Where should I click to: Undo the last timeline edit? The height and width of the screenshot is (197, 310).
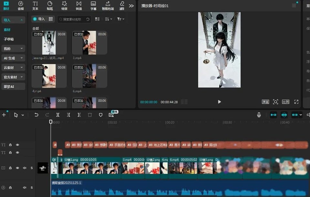(x=36, y=115)
